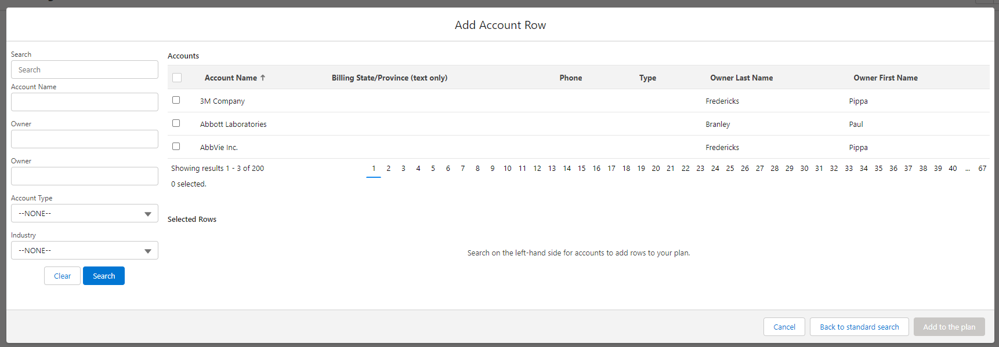Image resolution: width=999 pixels, height=347 pixels.
Task: Sort by Owner Last Name column header
Action: [741, 78]
